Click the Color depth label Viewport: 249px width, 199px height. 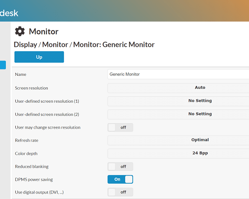point(26,153)
